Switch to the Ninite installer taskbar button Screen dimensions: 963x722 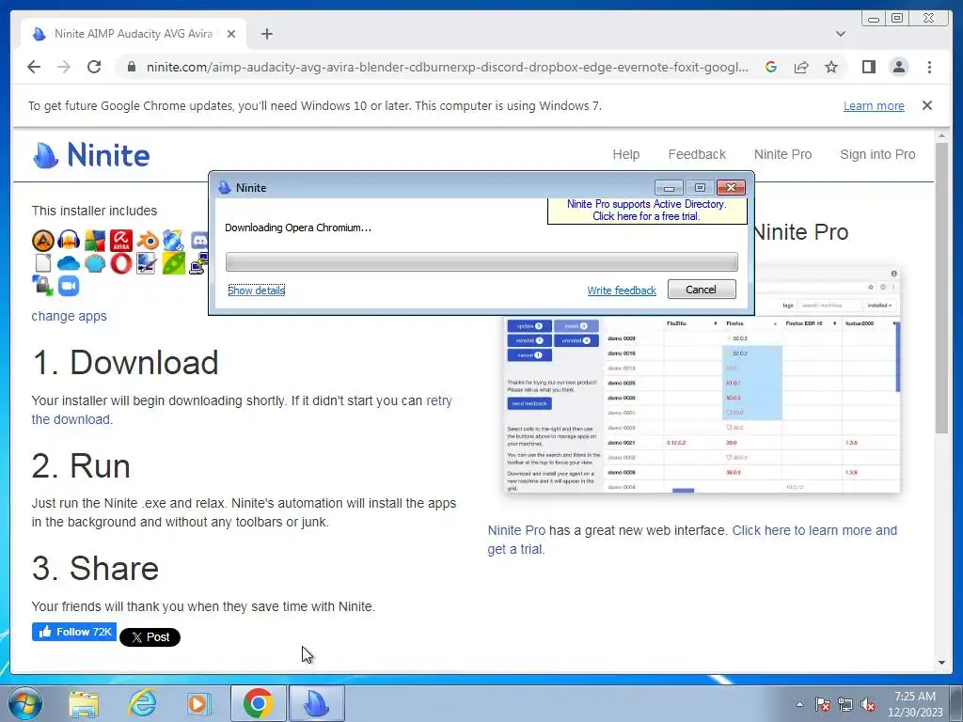(x=317, y=703)
